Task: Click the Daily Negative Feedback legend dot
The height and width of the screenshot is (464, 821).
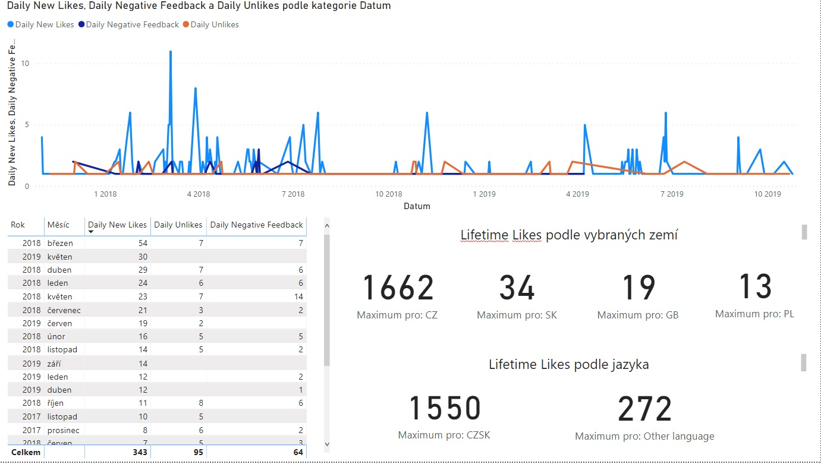Action: (x=81, y=25)
